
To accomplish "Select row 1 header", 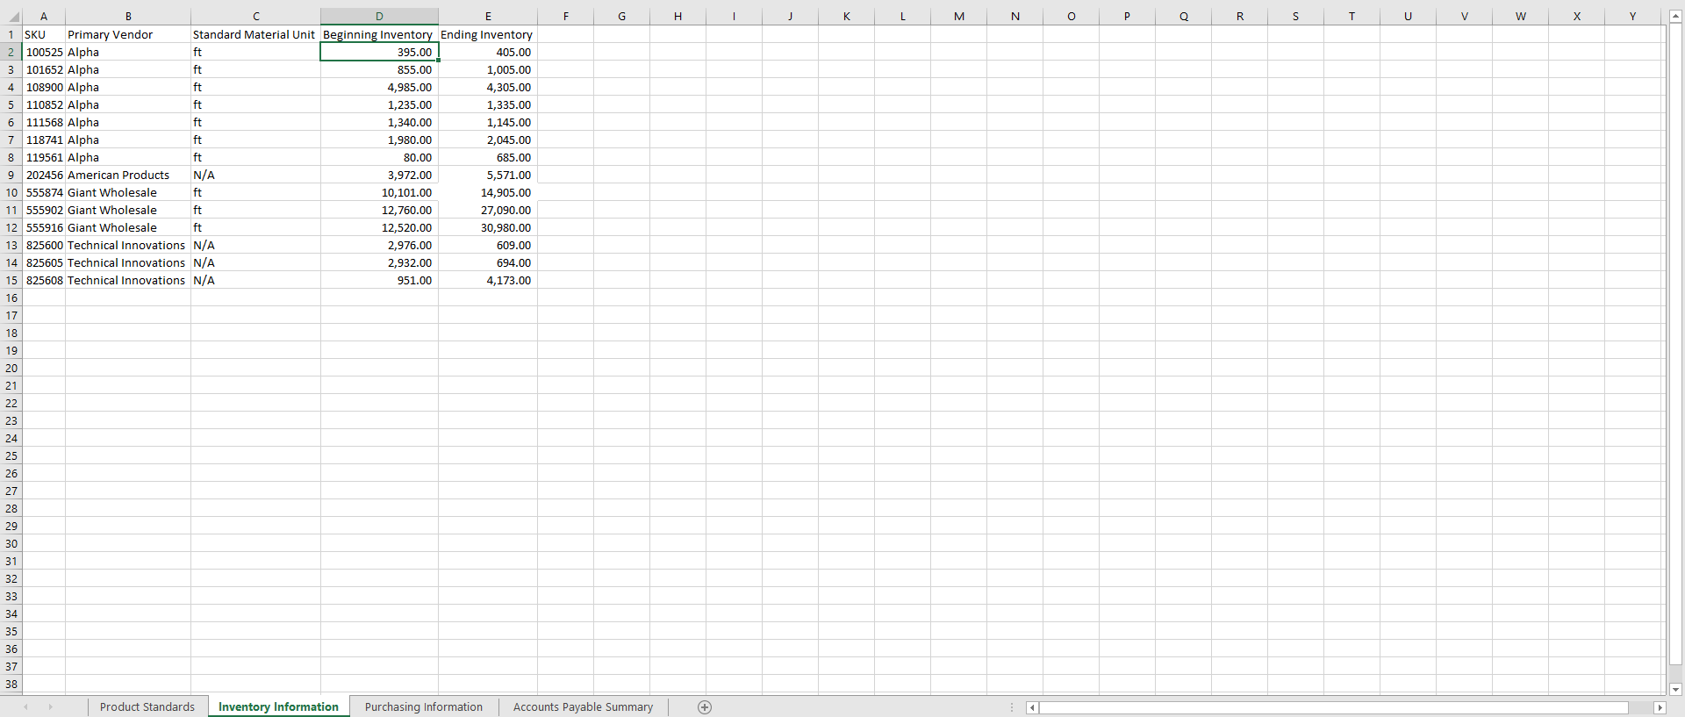I will pyautogui.click(x=11, y=34).
